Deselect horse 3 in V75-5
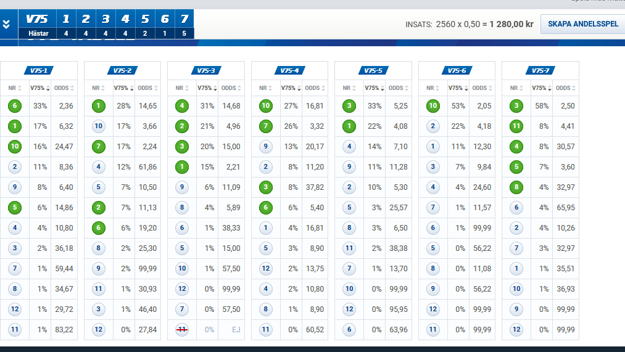The width and height of the screenshot is (625, 352). [x=349, y=106]
